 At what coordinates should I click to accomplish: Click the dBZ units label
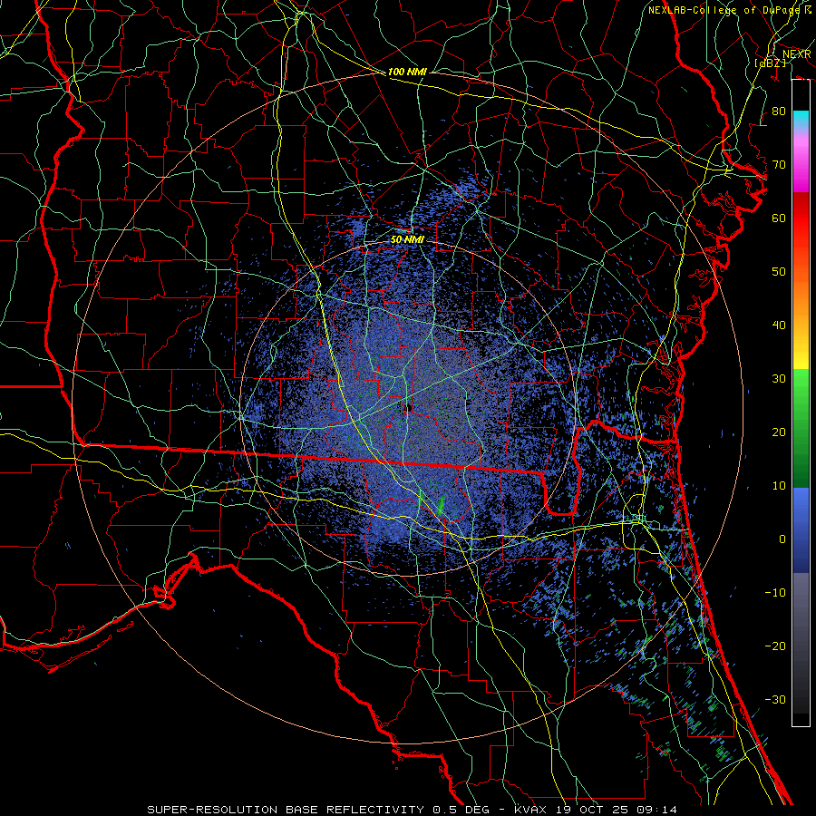point(771,63)
